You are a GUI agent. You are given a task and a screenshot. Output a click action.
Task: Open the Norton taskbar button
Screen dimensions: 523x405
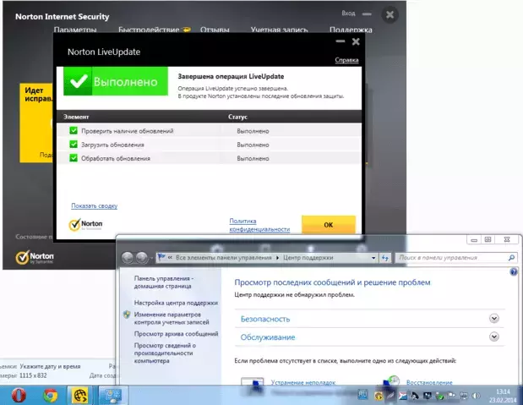pyautogui.click(x=80, y=396)
